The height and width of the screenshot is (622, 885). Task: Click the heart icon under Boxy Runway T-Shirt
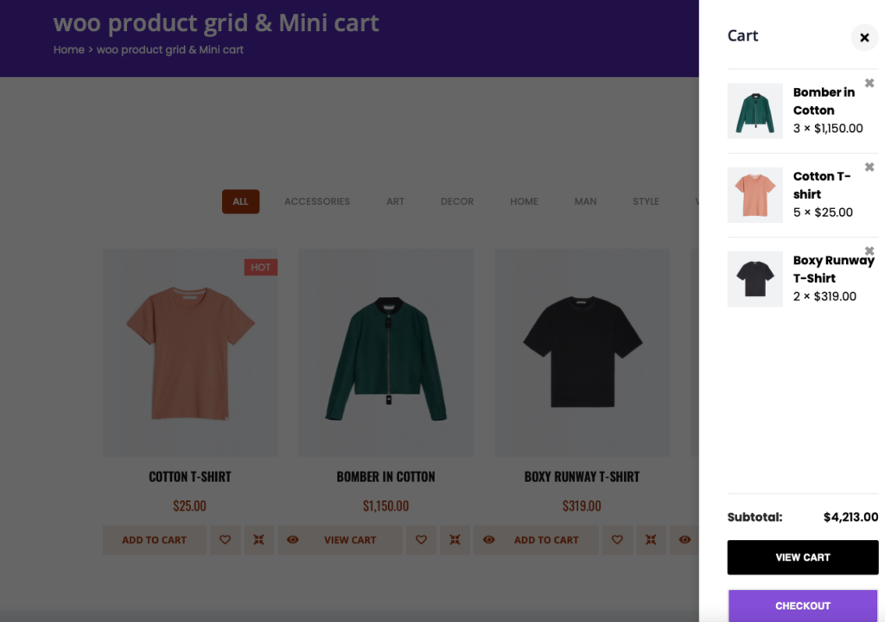(x=617, y=540)
